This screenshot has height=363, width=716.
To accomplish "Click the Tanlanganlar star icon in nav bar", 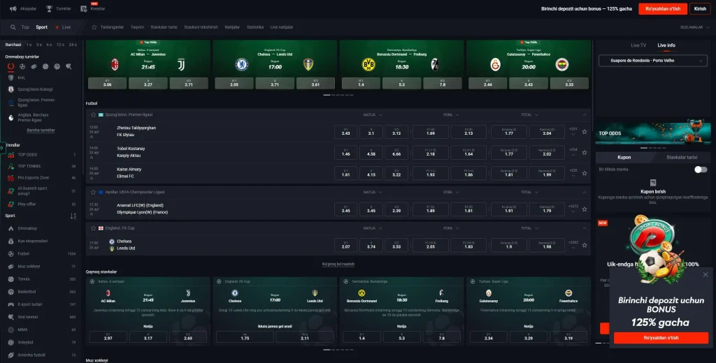I will [x=94, y=27].
